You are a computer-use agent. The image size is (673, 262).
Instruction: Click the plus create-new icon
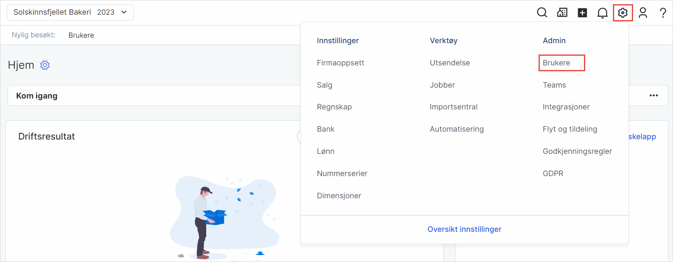[582, 13]
